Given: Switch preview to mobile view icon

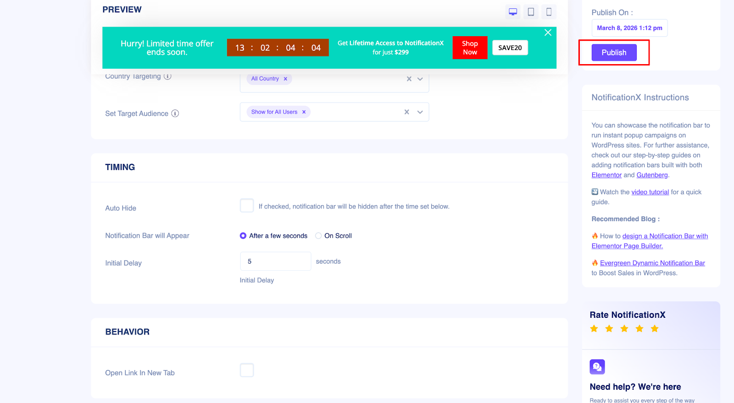Looking at the screenshot, I should (549, 12).
